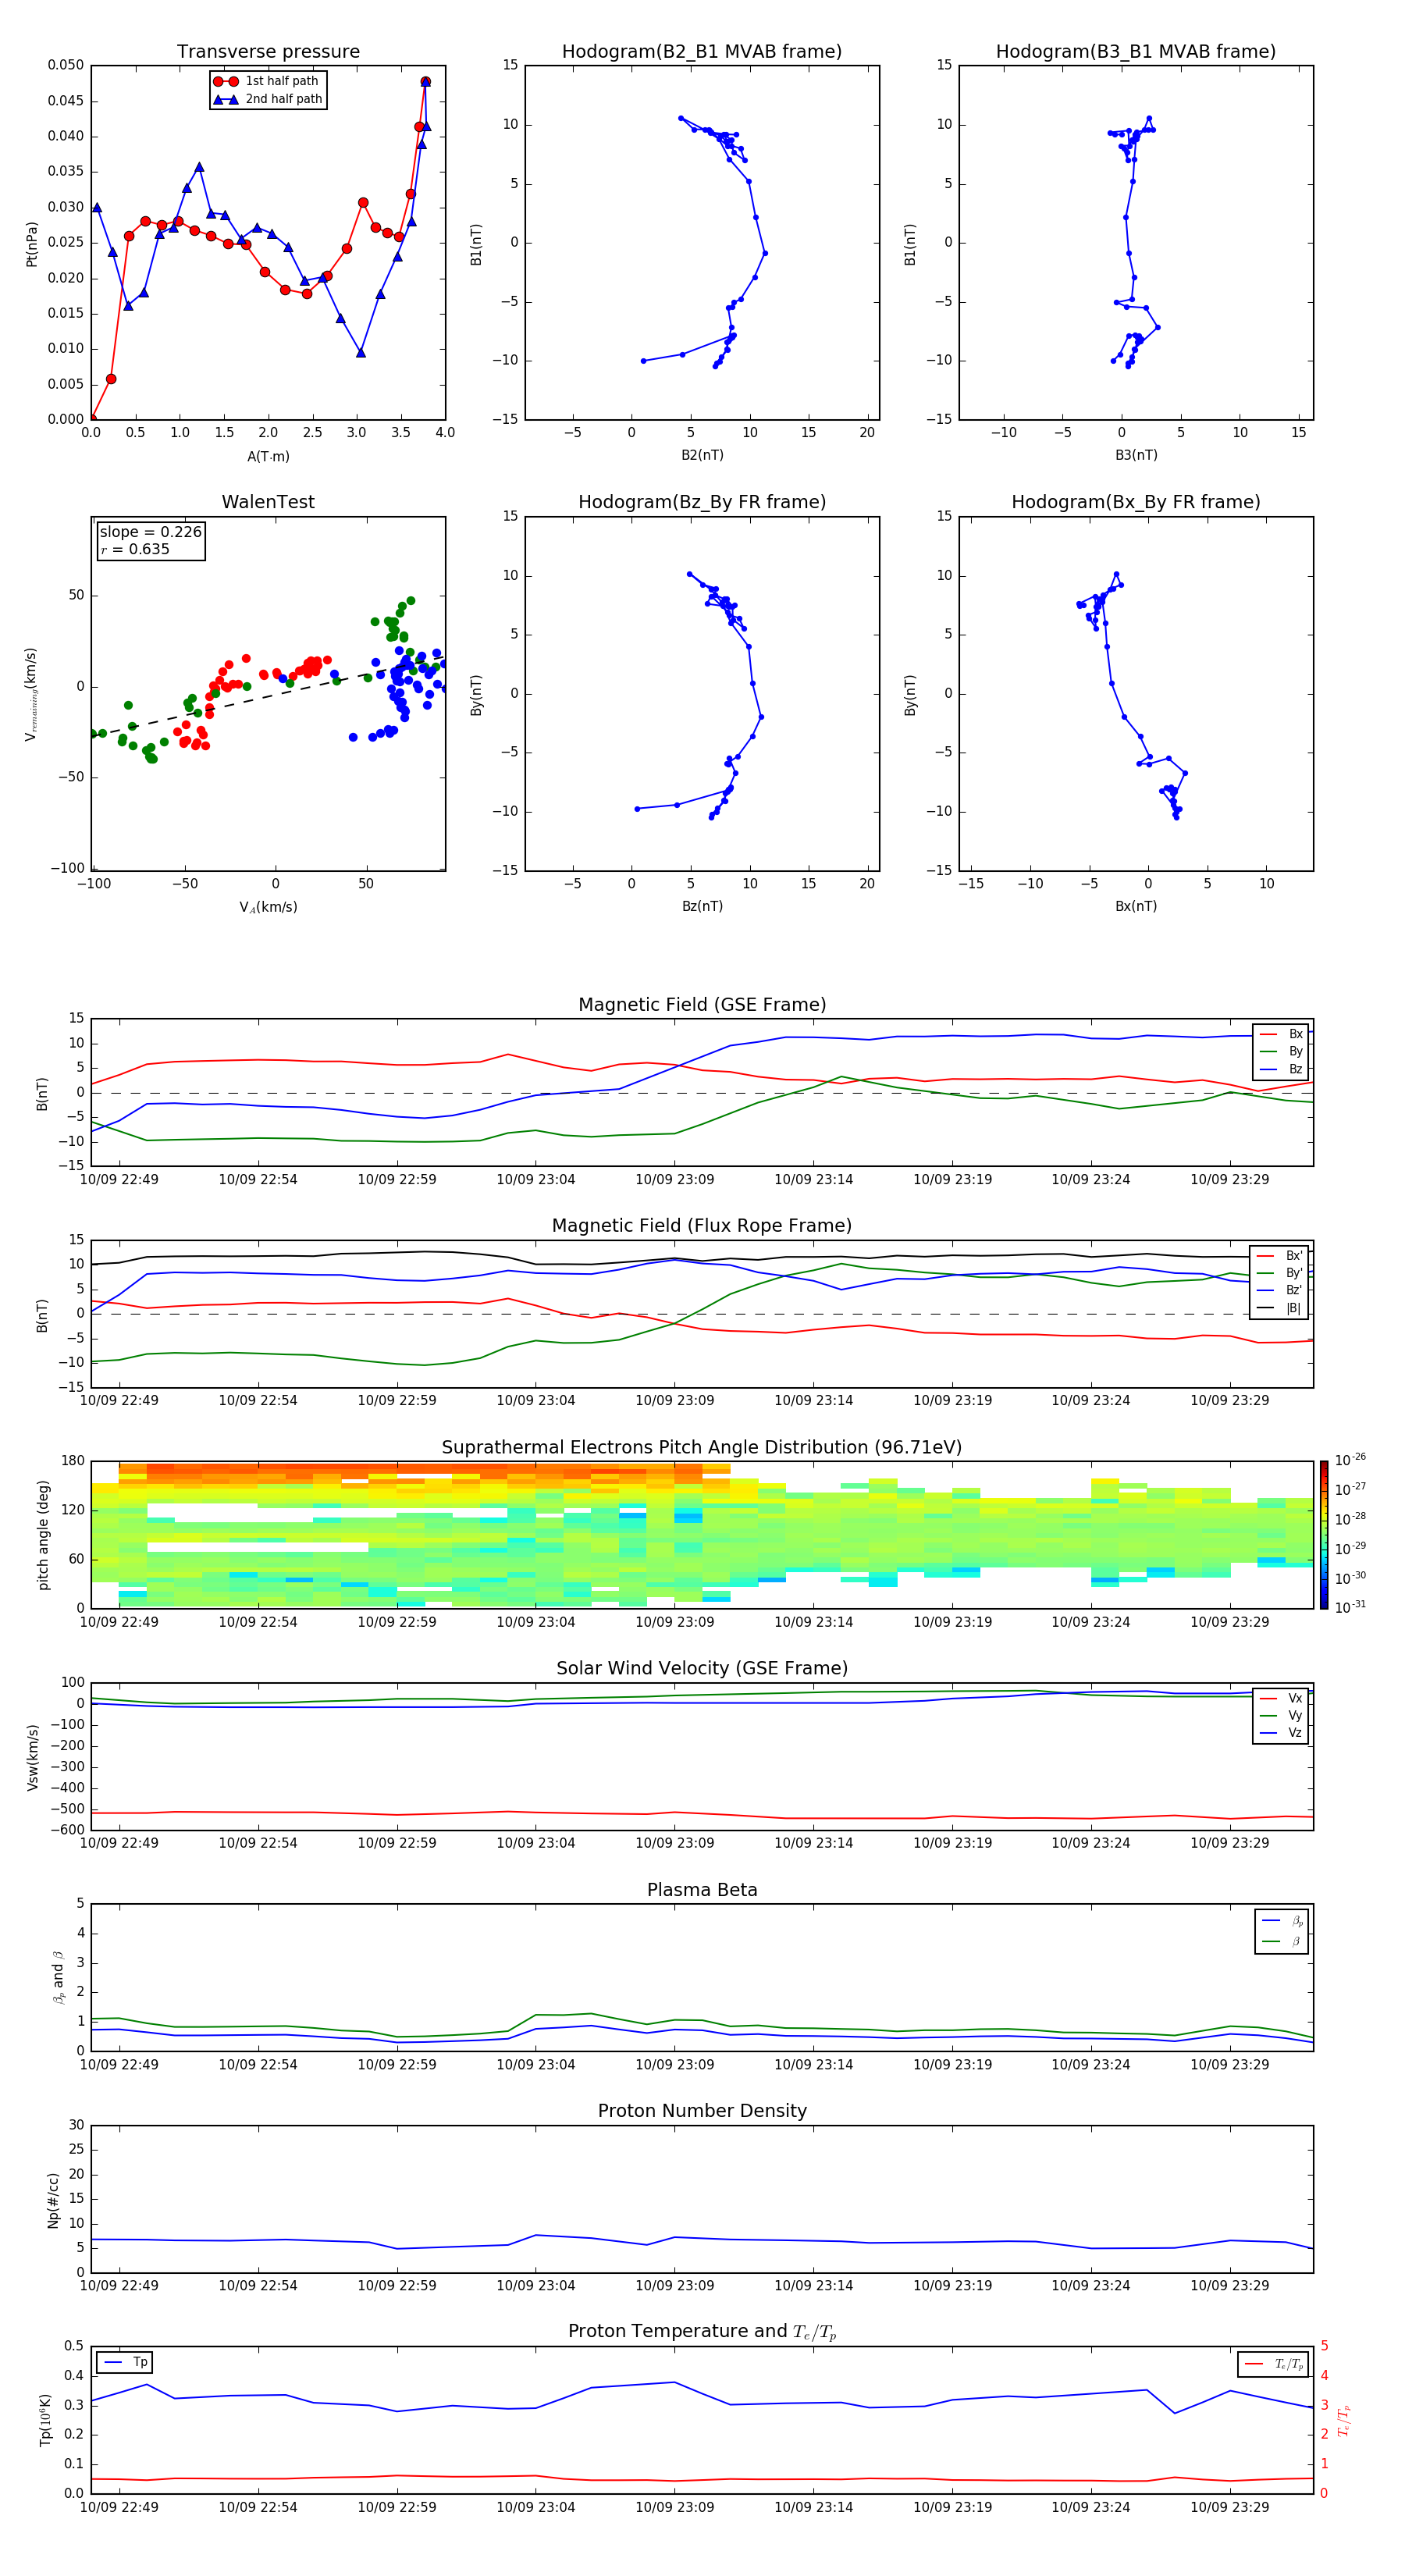
Task: Click the 'A(T·m)' x-axis label
Action: pos(268,457)
